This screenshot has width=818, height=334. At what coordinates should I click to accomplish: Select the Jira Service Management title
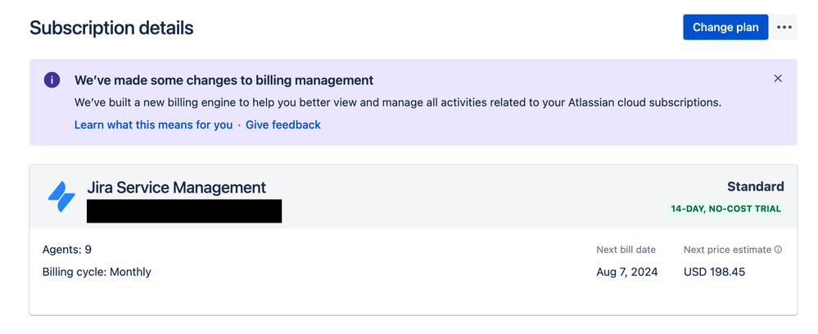[x=176, y=187]
